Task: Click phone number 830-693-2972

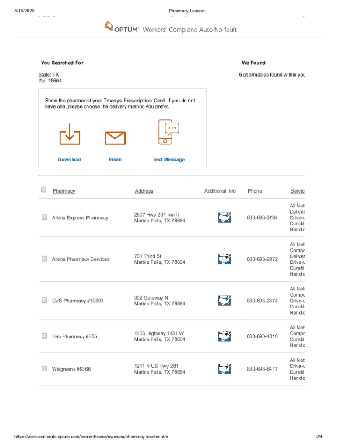Action: click(262, 259)
